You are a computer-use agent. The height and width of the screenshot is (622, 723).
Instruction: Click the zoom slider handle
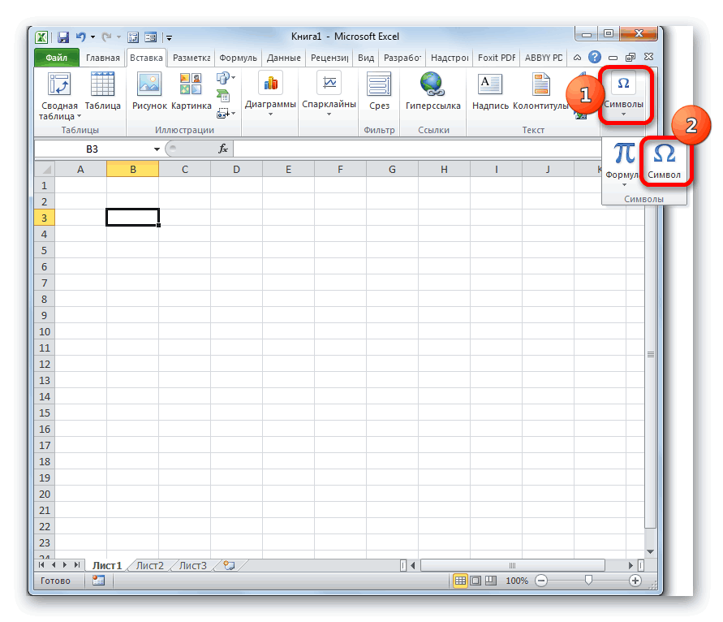pos(588,581)
